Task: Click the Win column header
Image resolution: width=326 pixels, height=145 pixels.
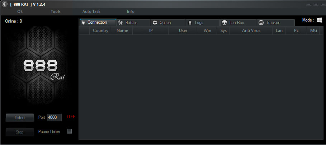Action: pos(207,31)
